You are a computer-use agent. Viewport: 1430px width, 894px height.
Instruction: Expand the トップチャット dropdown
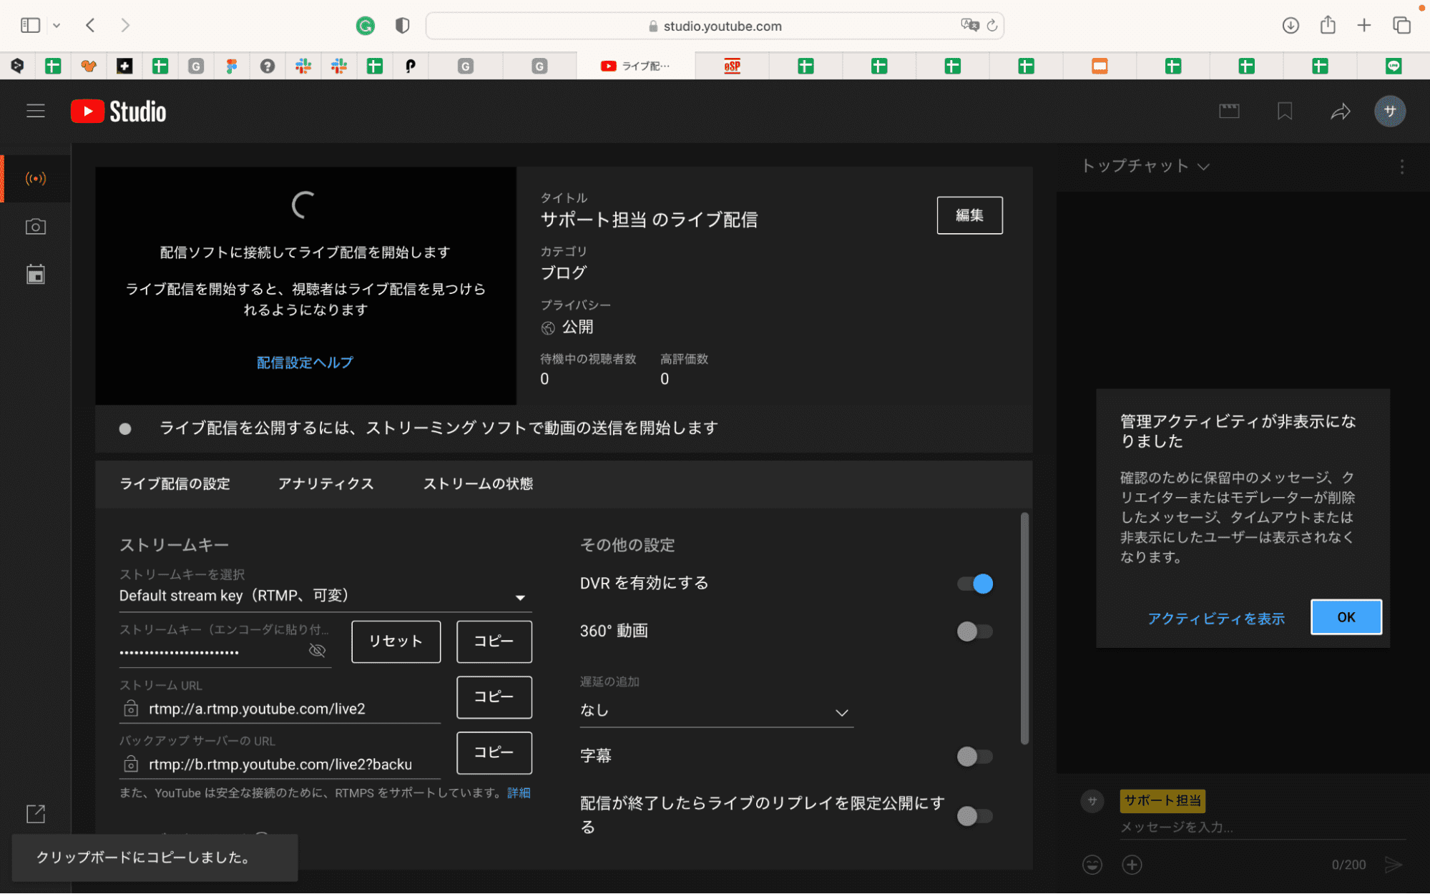[1145, 166]
